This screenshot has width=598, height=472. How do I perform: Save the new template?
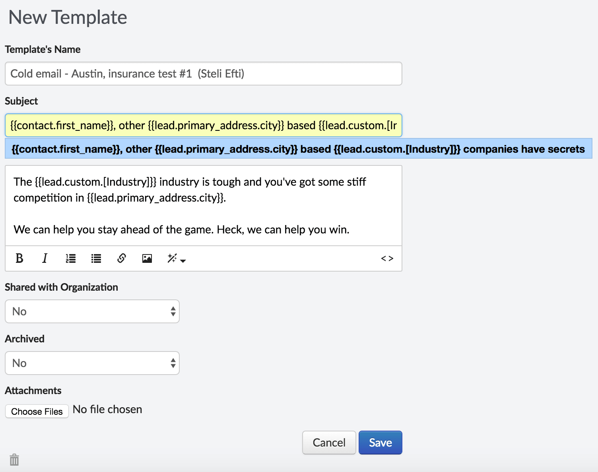381,443
